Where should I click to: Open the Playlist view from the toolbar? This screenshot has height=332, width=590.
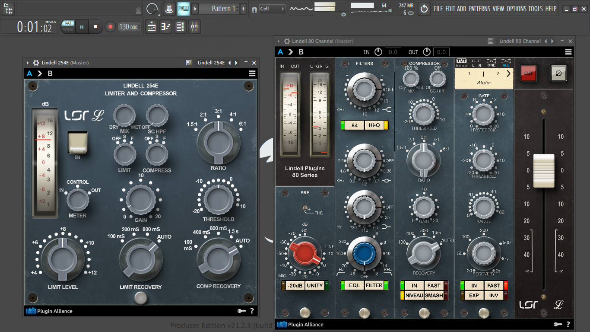click(152, 27)
